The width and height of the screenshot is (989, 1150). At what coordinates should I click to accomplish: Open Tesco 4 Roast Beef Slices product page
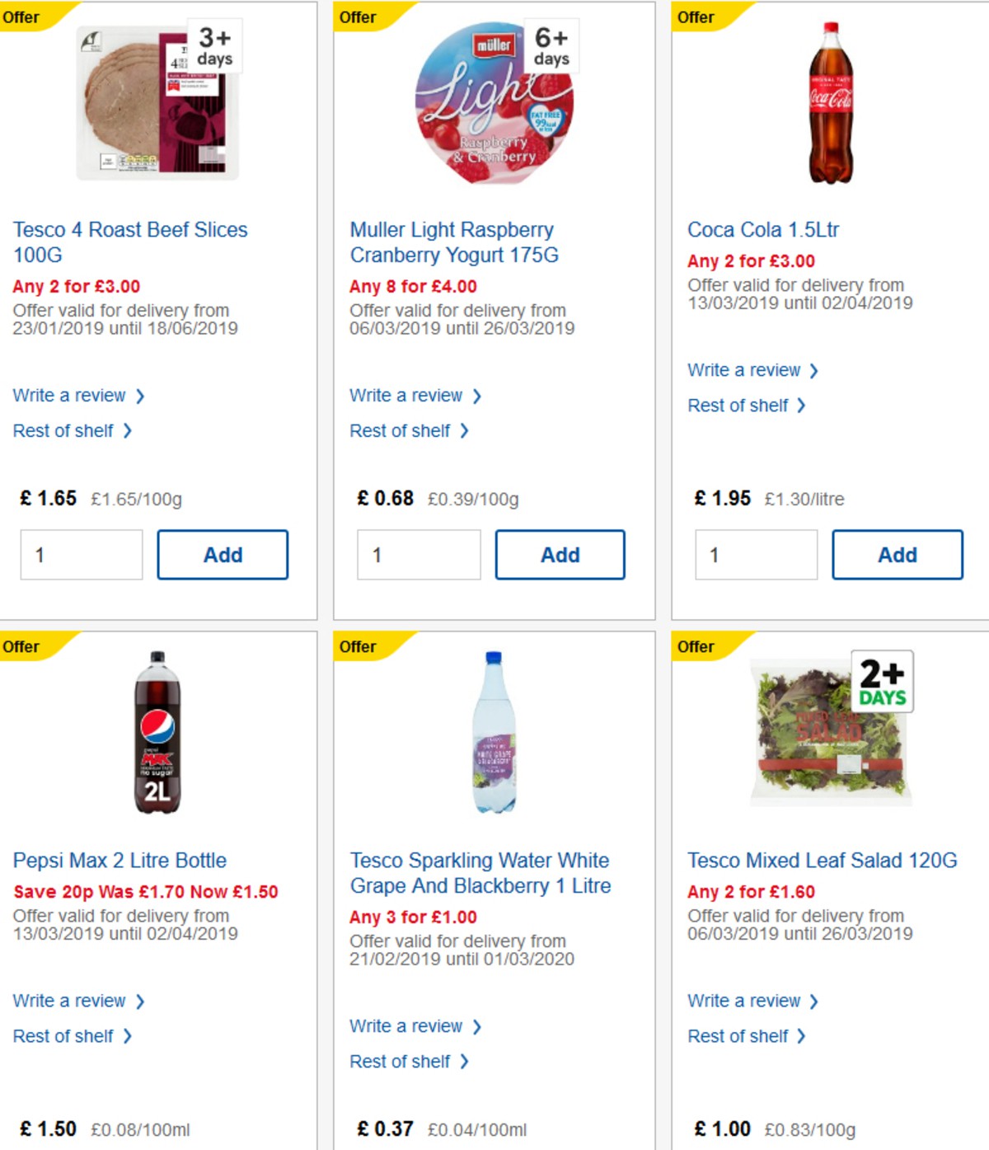pos(129,242)
